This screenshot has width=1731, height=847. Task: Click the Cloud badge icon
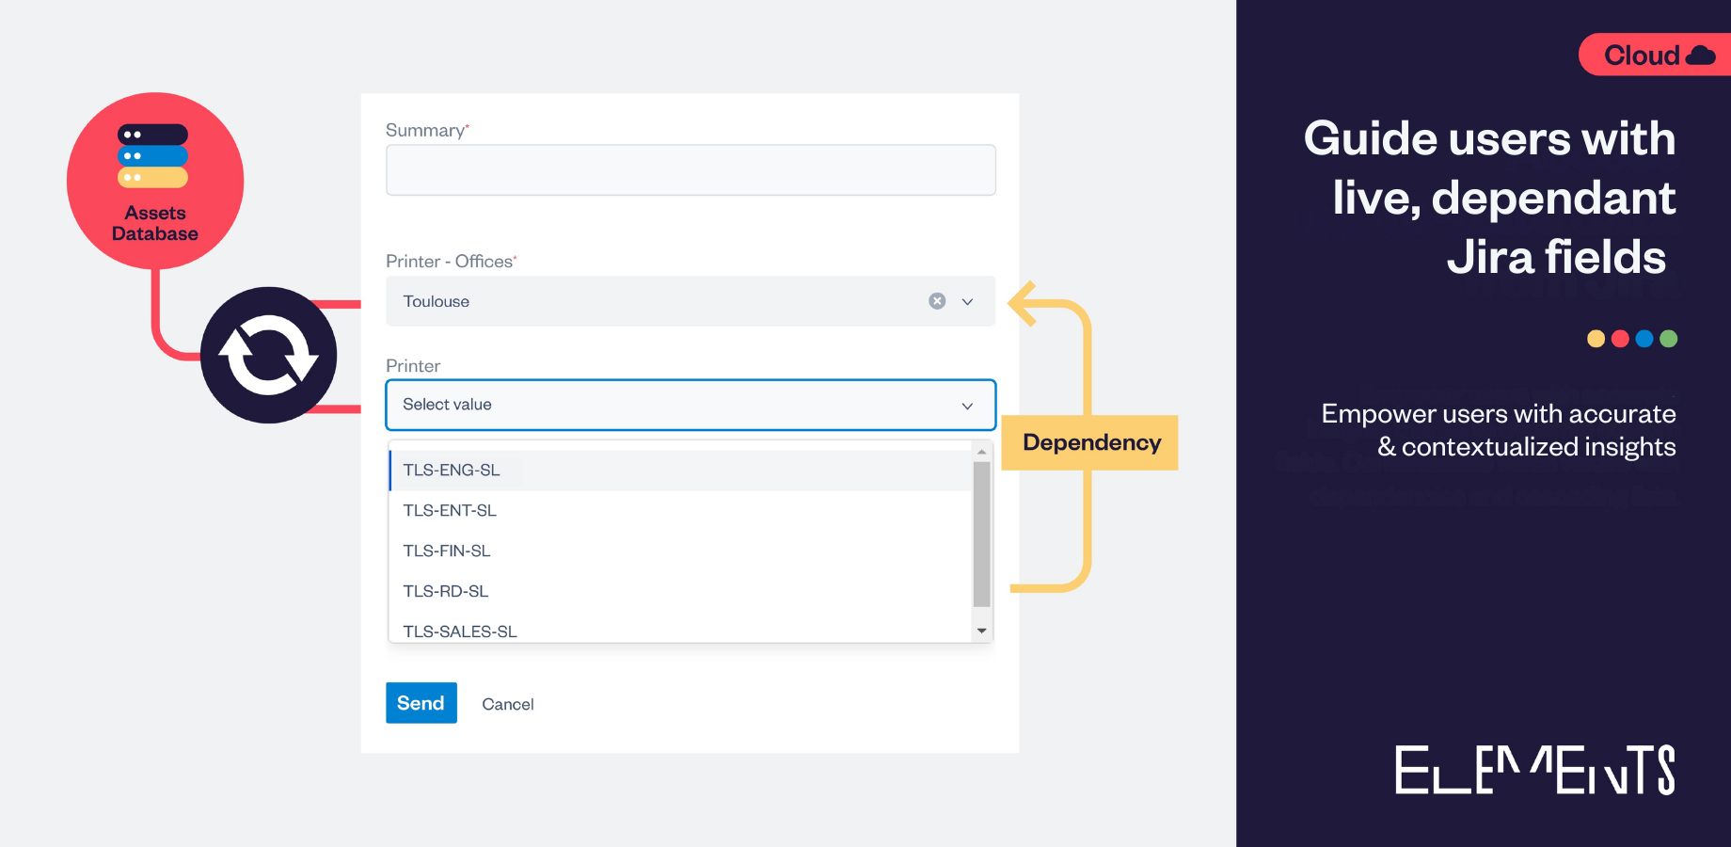coord(1656,55)
